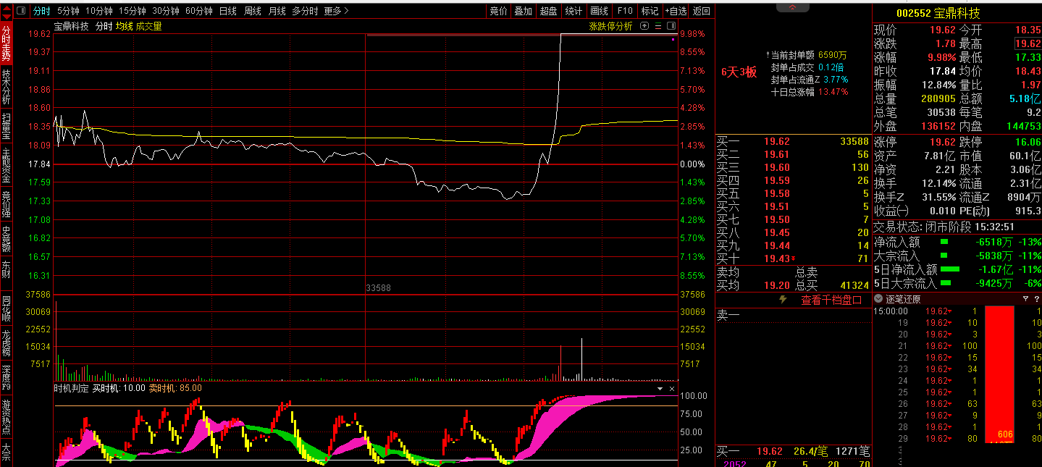1042x467 pixels.
Task: Switch to the 分时 timeframe tab
Action: point(42,11)
